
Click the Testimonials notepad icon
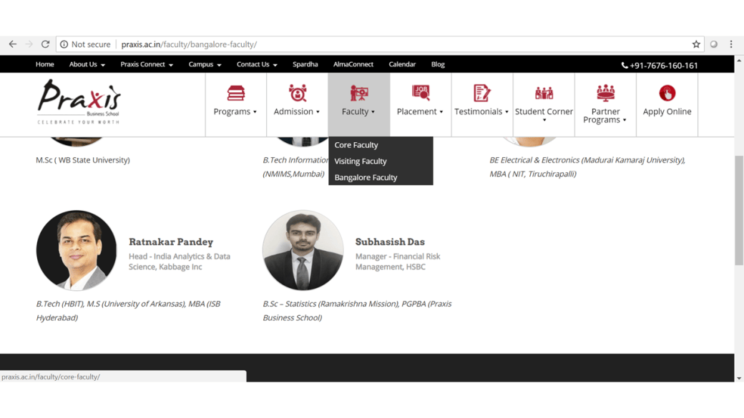(x=482, y=93)
